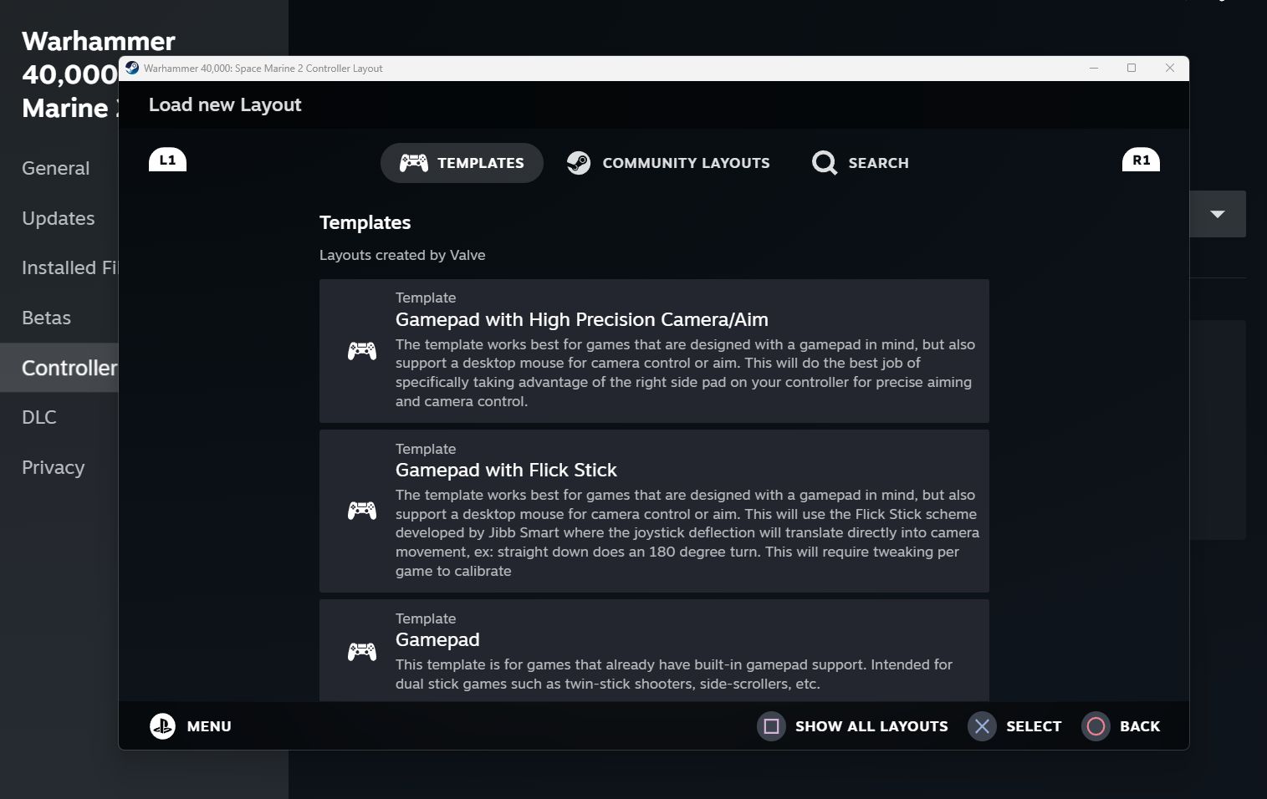Image resolution: width=1267 pixels, height=799 pixels.
Task: Click the L1 shoulder button glyph
Action: (167, 160)
